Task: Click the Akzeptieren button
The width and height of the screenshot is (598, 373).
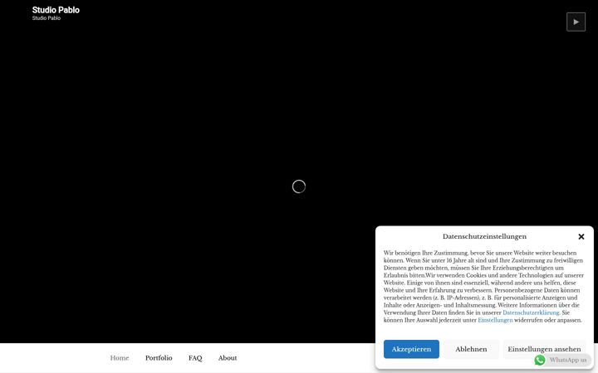Action: 411,349
